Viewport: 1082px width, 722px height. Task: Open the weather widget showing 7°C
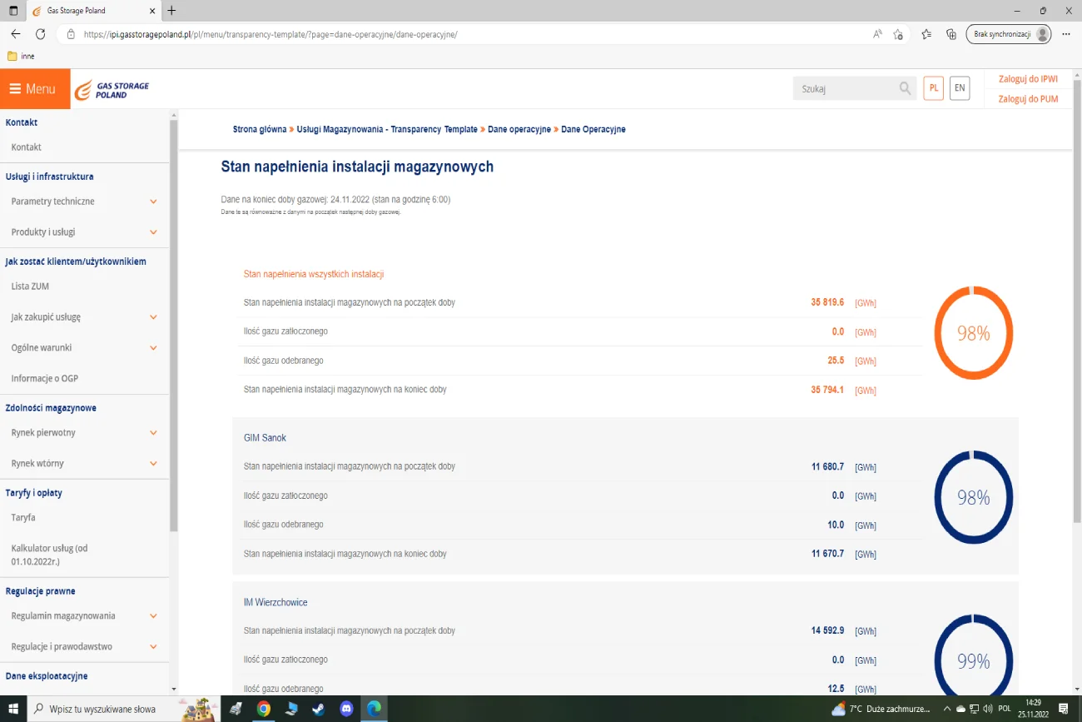(881, 709)
